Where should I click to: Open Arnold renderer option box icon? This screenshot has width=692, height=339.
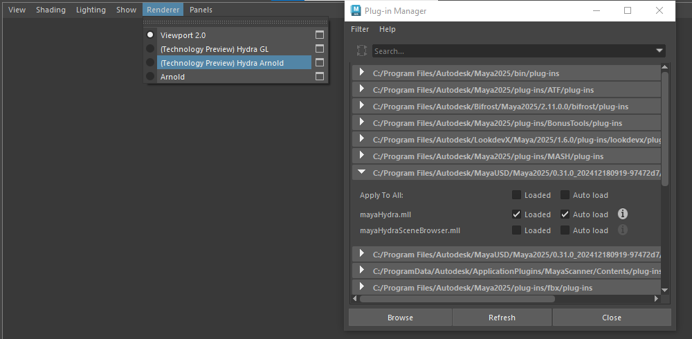click(x=320, y=76)
